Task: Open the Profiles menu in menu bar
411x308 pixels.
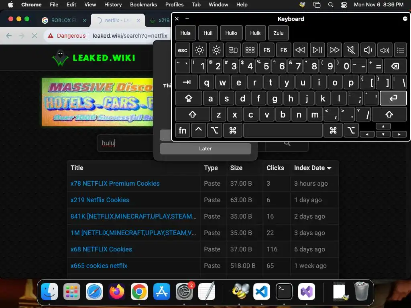Action: tap(174, 4)
